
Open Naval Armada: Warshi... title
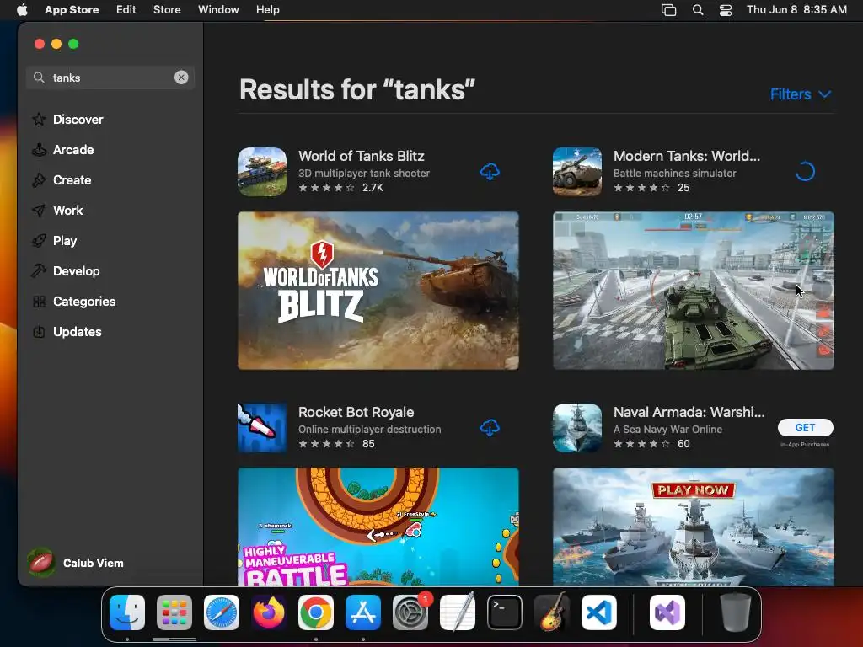pyautogui.click(x=689, y=412)
